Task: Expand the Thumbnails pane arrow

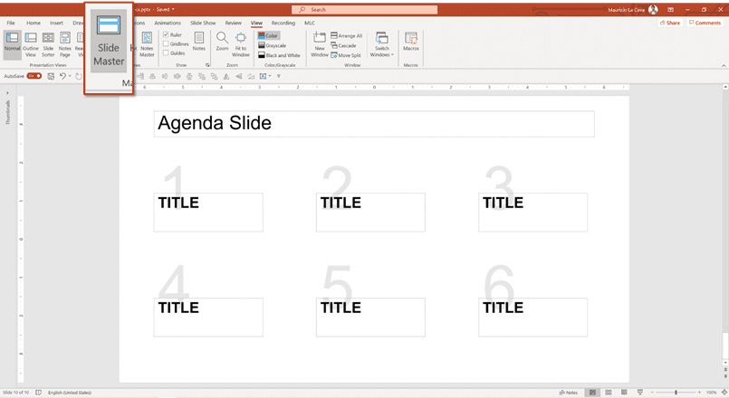Action: coord(7,93)
